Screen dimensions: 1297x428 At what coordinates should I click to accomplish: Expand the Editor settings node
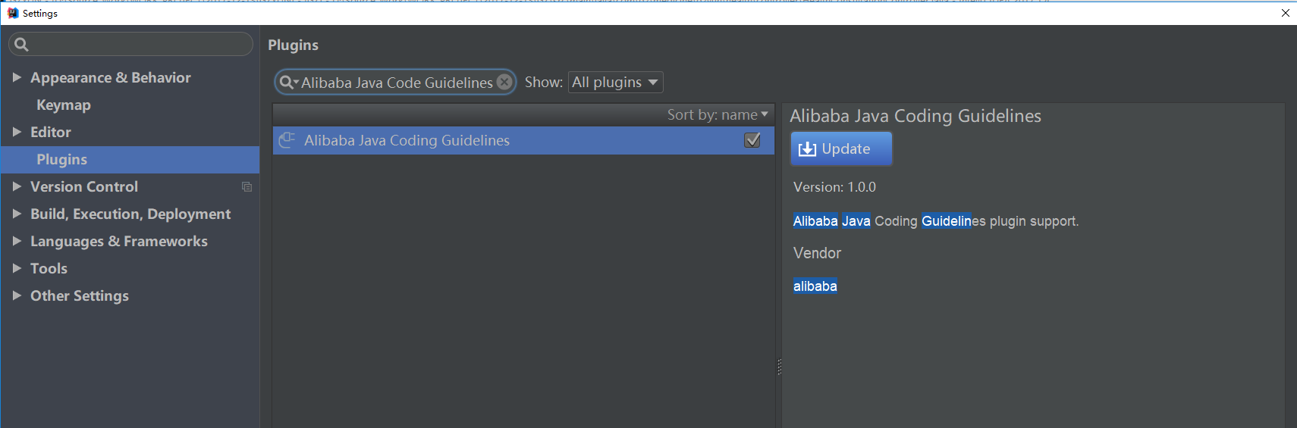tap(17, 132)
